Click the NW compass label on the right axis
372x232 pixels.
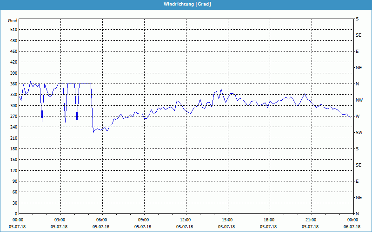tap(359, 100)
